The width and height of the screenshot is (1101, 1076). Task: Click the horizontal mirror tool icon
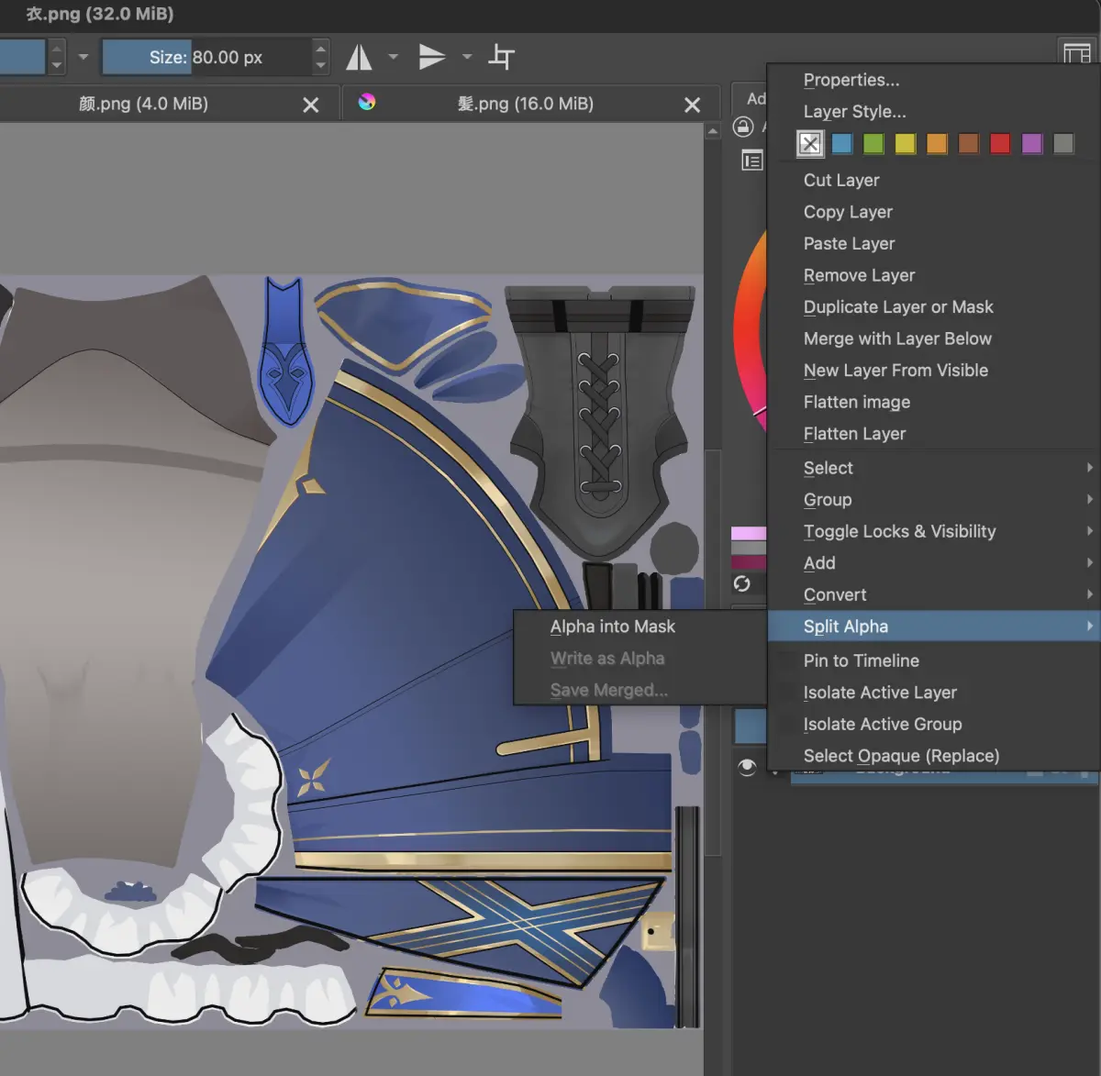click(359, 58)
